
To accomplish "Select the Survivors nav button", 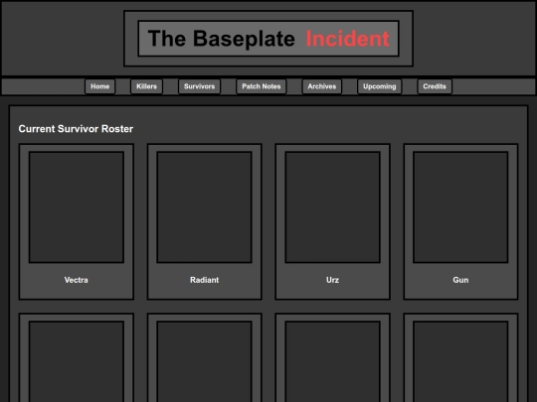I will point(199,86).
